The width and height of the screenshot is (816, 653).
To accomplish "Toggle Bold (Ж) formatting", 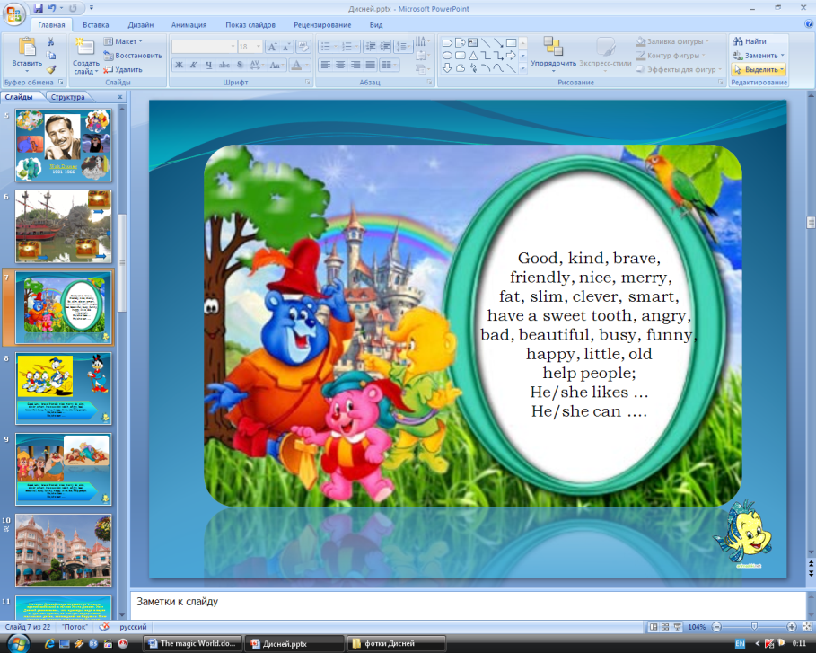I will (179, 65).
